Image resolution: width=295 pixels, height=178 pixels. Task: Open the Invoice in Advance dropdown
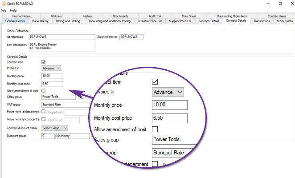(x=51, y=69)
